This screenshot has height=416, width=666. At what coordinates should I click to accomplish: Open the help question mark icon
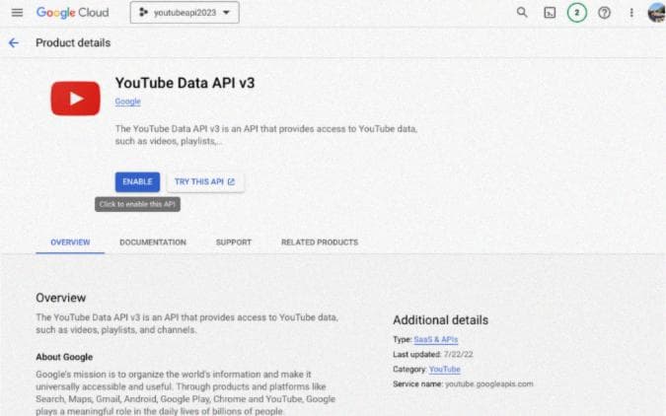(604, 13)
